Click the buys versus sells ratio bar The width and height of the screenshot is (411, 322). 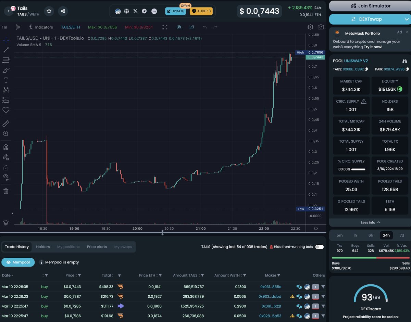click(371, 258)
